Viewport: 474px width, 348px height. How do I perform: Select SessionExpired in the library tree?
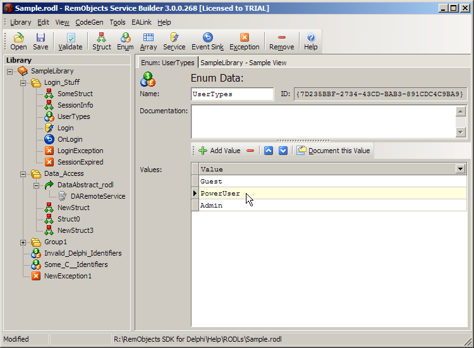(x=80, y=162)
